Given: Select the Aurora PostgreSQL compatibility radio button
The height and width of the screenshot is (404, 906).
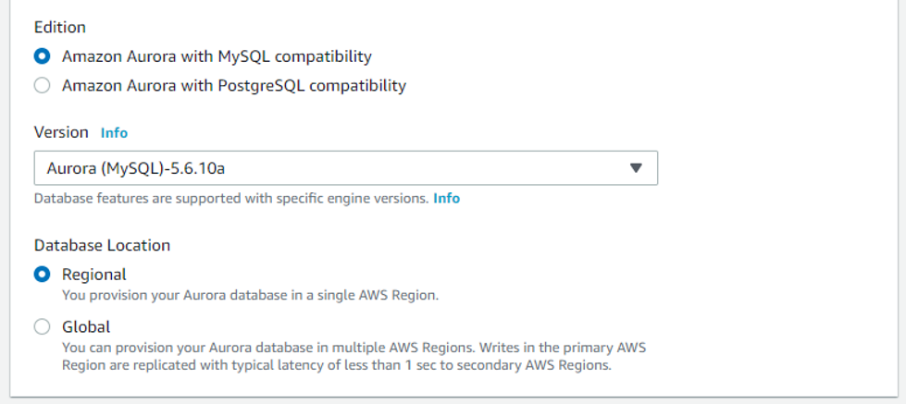Looking at the screenshot, I should point(43,85).
